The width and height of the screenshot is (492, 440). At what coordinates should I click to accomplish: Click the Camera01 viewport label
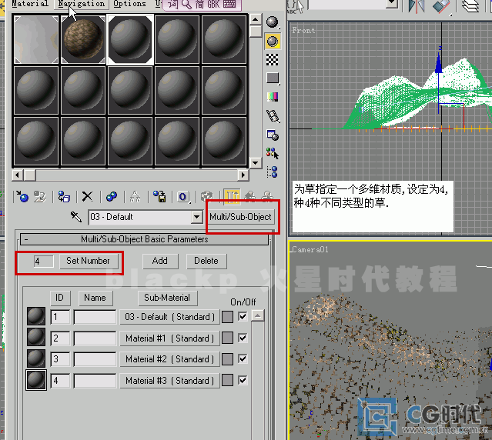point(310,249)
